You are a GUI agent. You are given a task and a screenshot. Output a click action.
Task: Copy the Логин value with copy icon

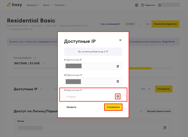pyautogui.click(x=165, y=128)
